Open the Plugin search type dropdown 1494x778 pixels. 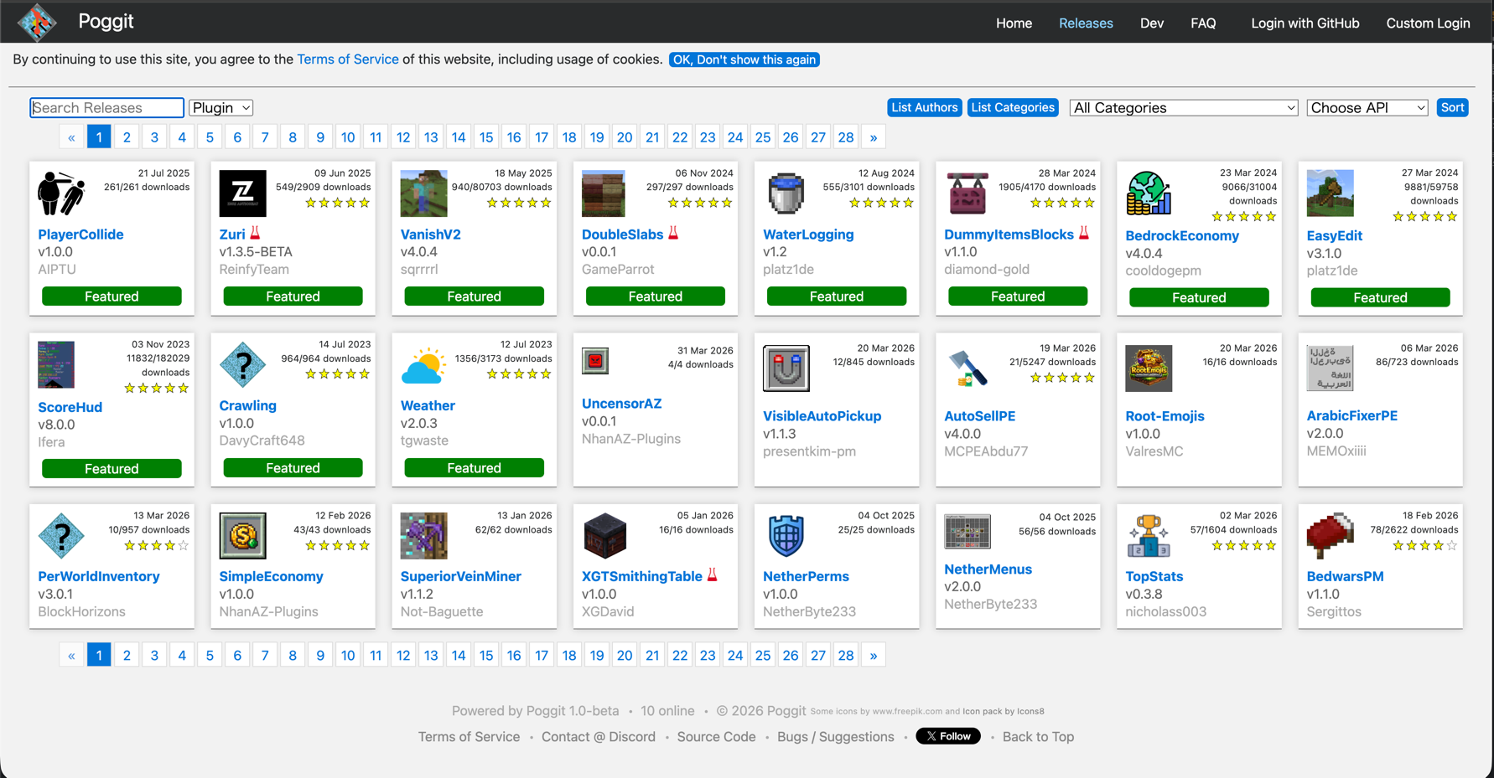(221, 108)
